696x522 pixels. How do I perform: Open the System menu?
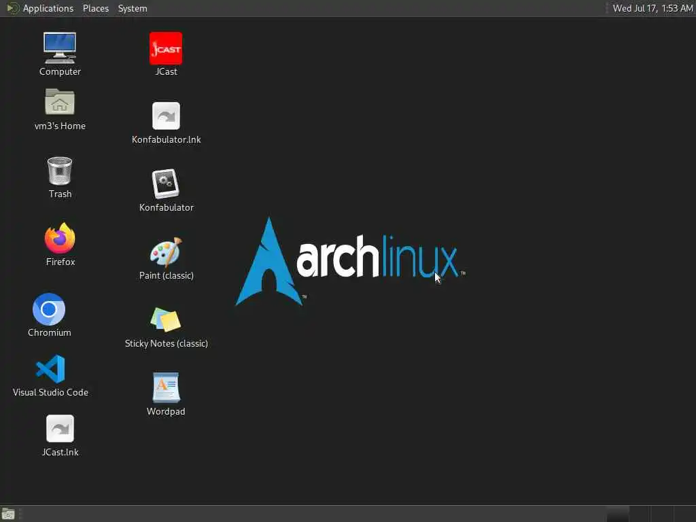(133, 8)
